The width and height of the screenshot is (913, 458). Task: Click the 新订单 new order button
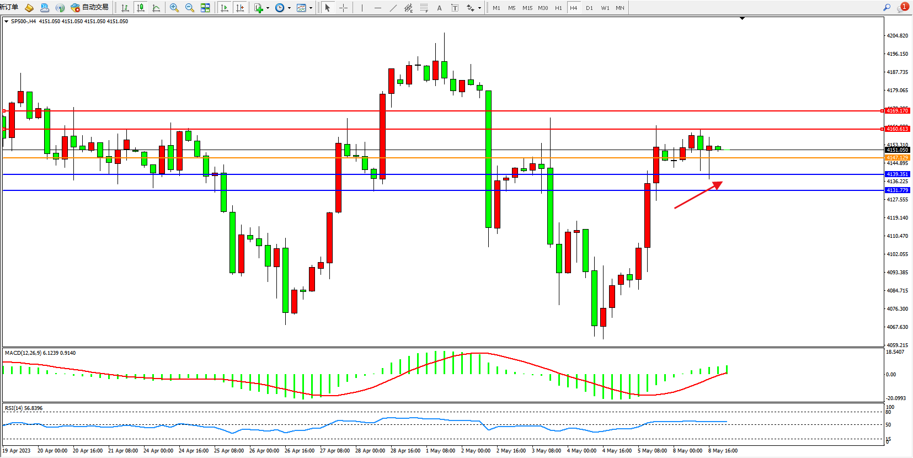[x=9, y=7]
